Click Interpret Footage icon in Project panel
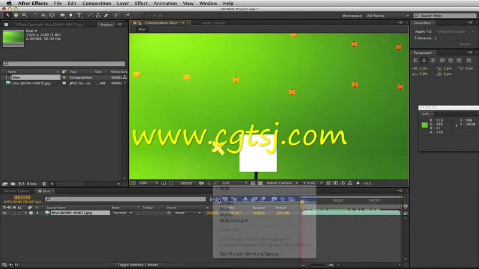Image resolution: width=479 pixels, height=269 pixels. click(x=5, y=184)
